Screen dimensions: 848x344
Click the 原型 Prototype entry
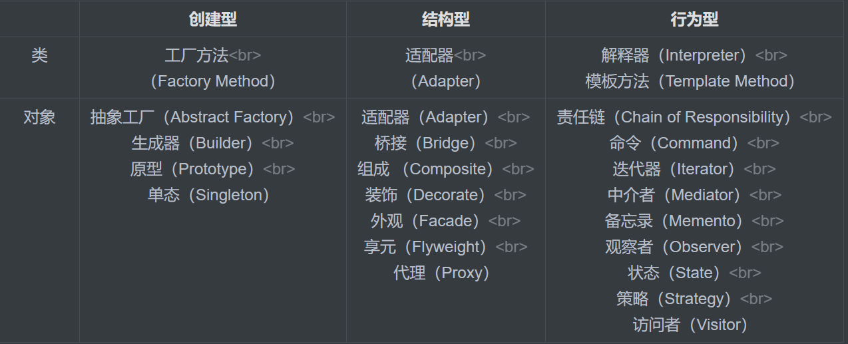tap(193, 169)
